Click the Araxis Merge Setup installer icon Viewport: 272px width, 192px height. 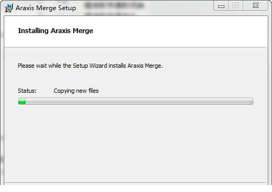click(9, 8)
